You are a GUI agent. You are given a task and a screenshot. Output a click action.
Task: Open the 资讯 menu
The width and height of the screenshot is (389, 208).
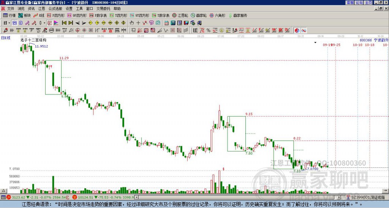(x=31, y=8)
